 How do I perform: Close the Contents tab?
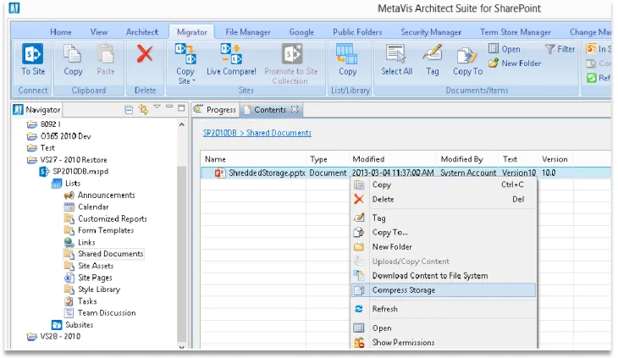tap(295, 109)
